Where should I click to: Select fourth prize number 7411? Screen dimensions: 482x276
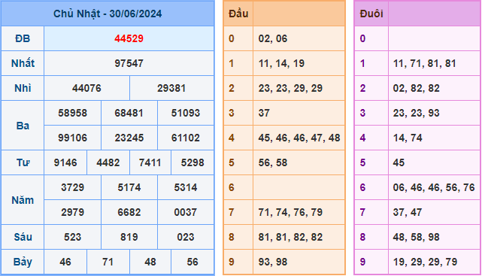150,162
